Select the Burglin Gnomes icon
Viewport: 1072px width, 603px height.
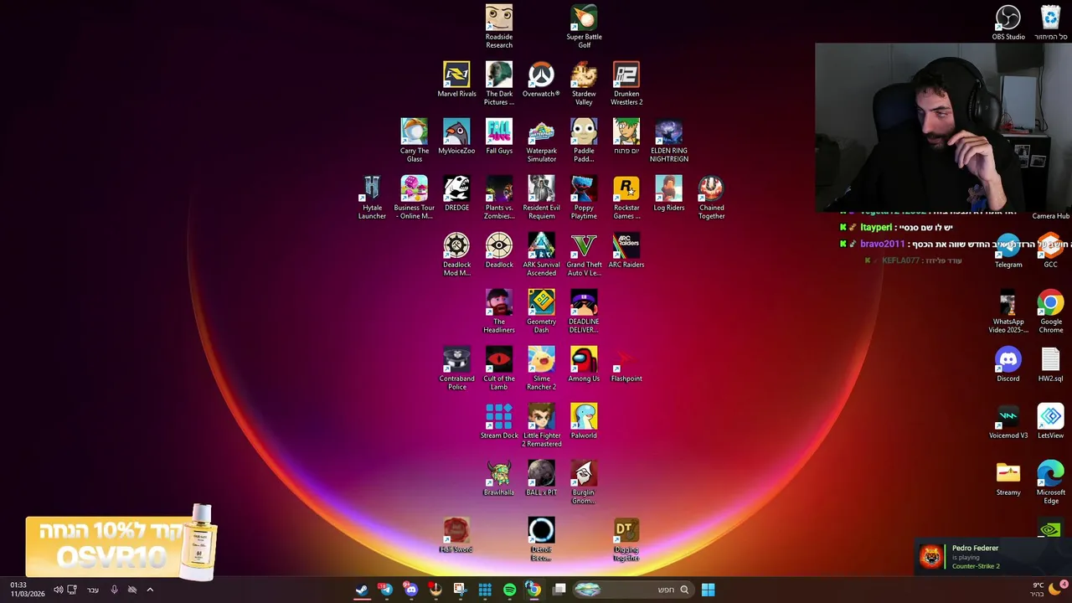[584, 482]
